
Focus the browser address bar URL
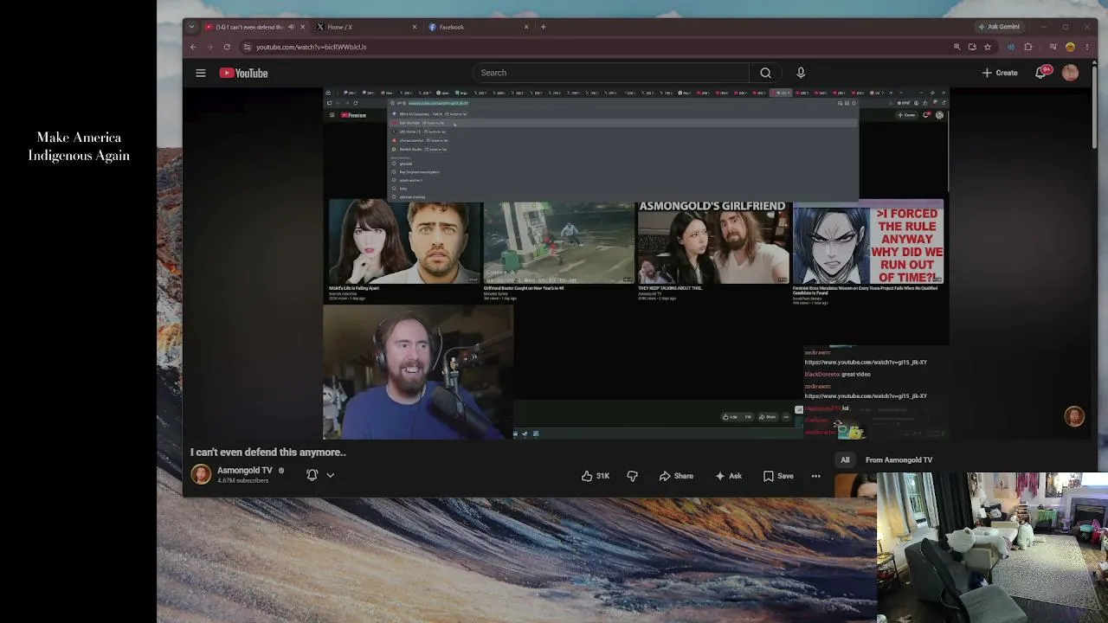tap(311, 47)
